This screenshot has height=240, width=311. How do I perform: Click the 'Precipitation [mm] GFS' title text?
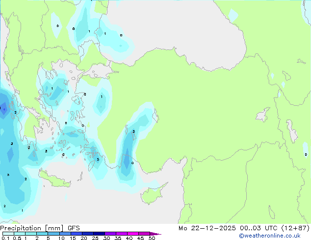[40, 228]
